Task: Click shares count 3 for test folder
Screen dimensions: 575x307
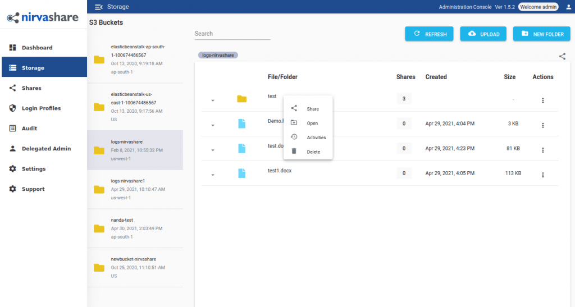Action: click(404, 99)
